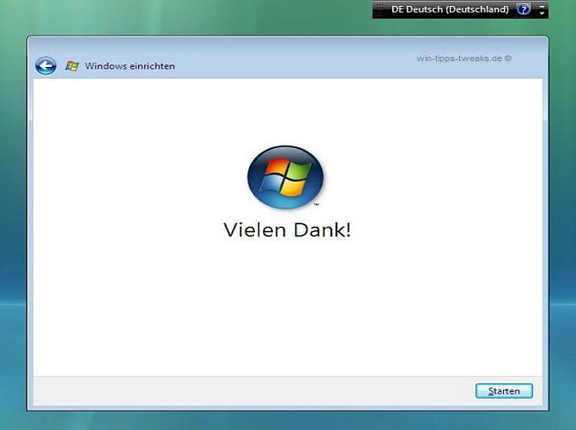Click the large Windows Vista logo orb

point(285,178)
